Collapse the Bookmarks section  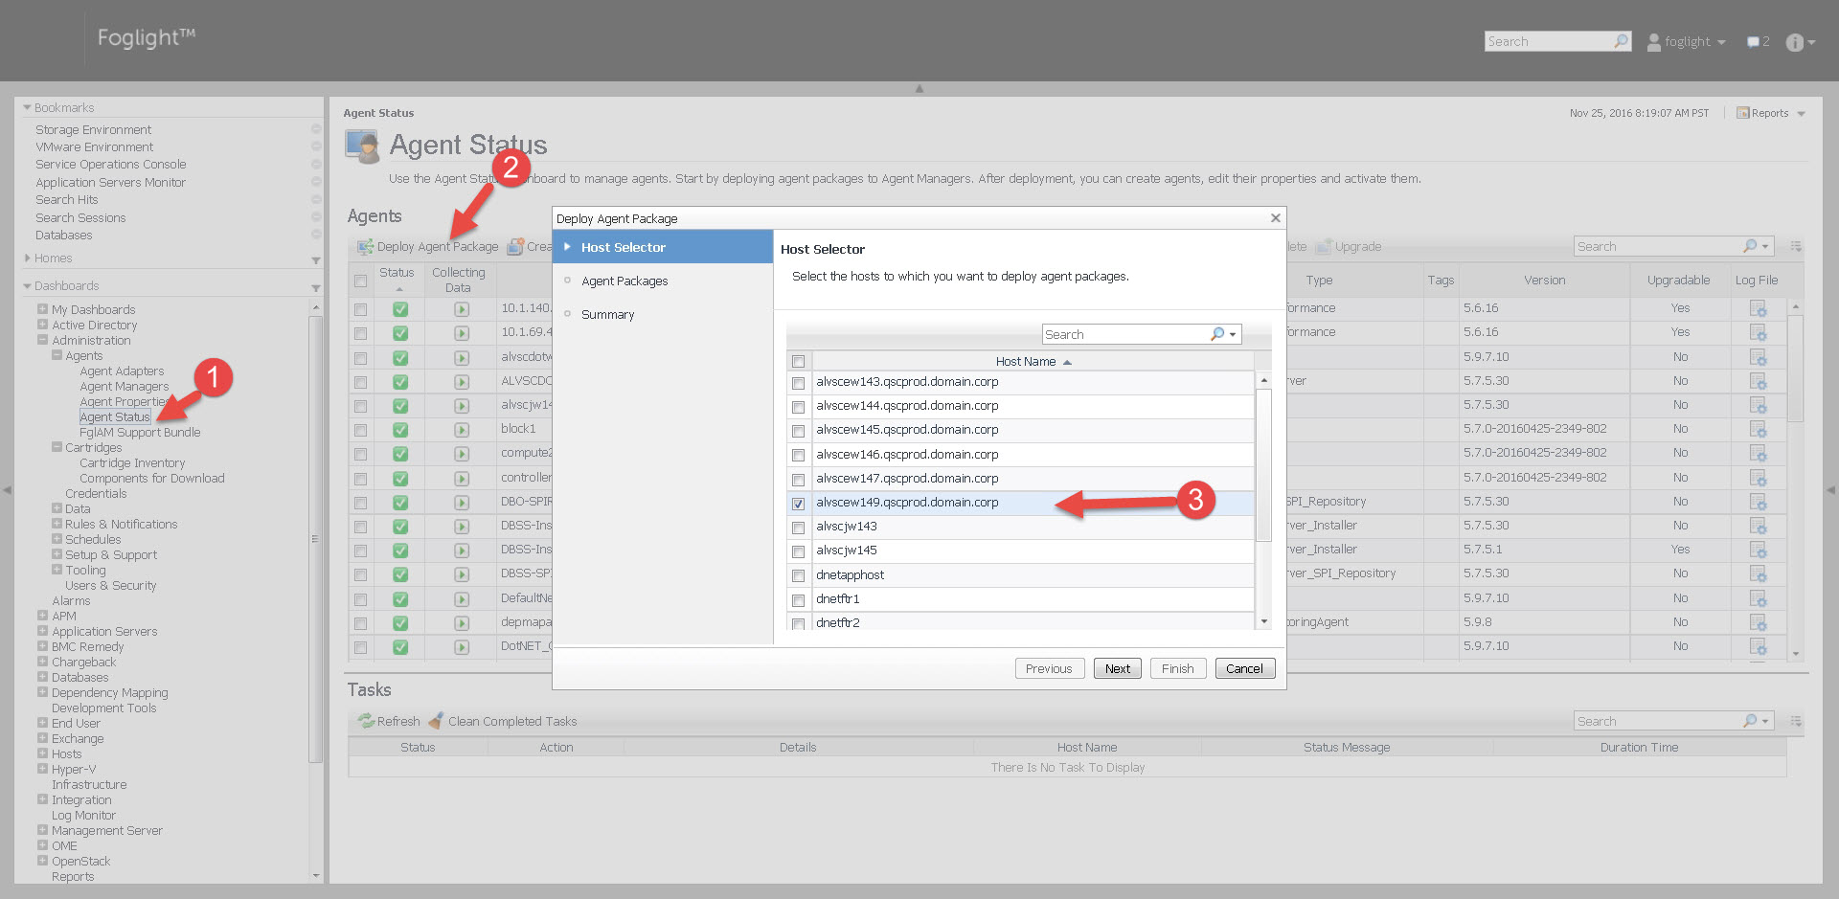[x=27, y=107]
